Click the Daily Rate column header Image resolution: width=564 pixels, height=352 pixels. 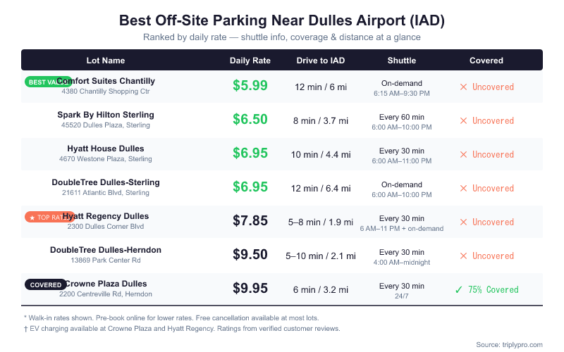(250, 61)
